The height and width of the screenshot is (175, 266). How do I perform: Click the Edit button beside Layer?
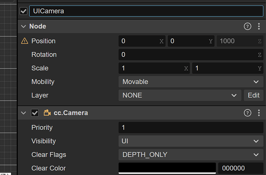click(x=253, y=95)
